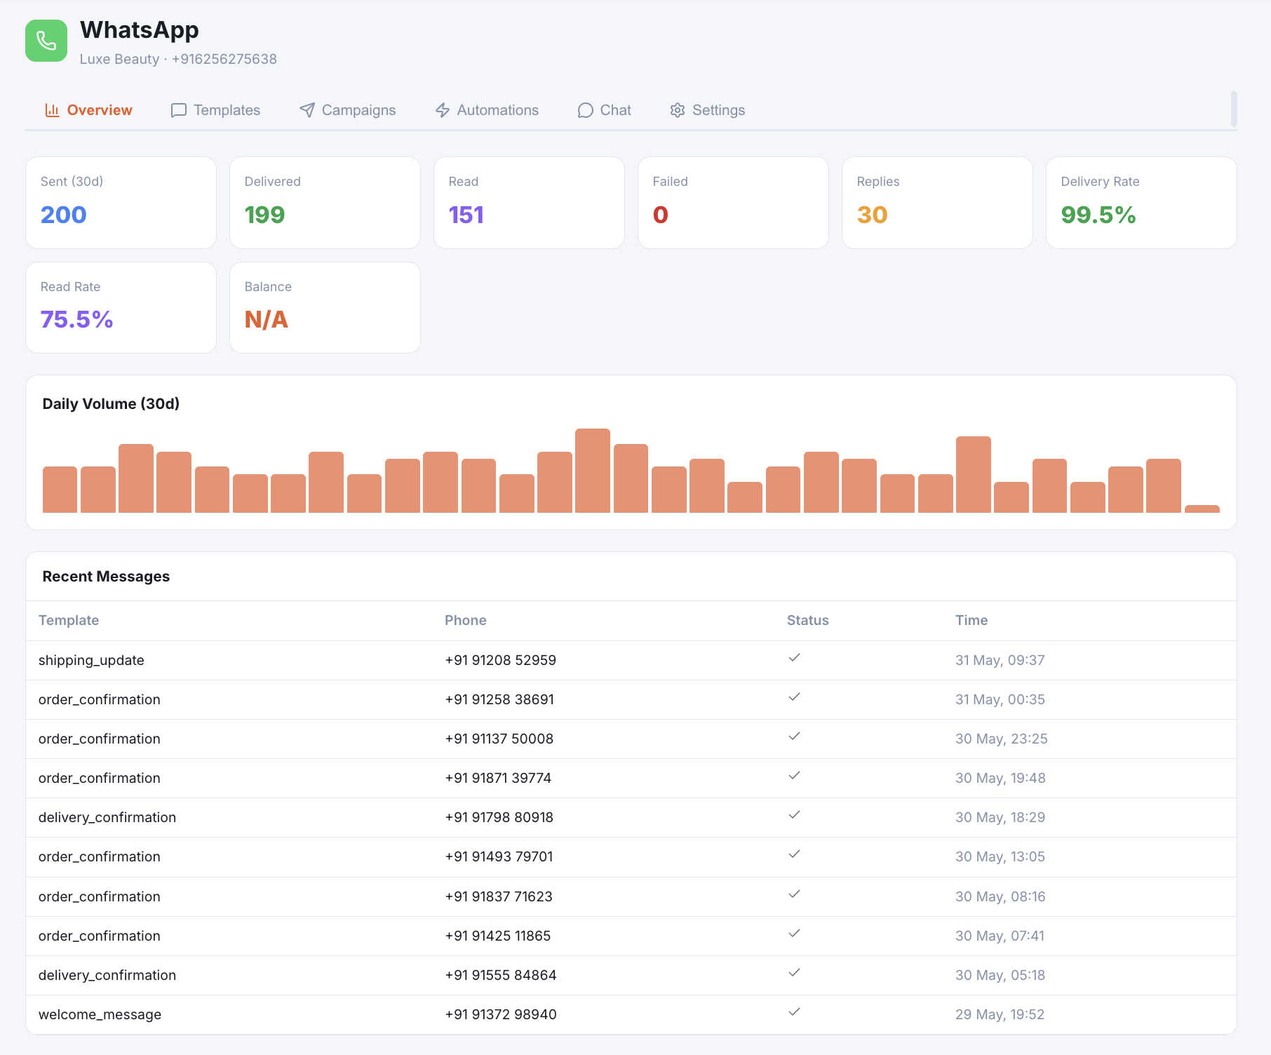Screen dimensions: 1271x1055
Task: Click status checkmark for +91 91798 80918 row
Action: pos(794,815)
